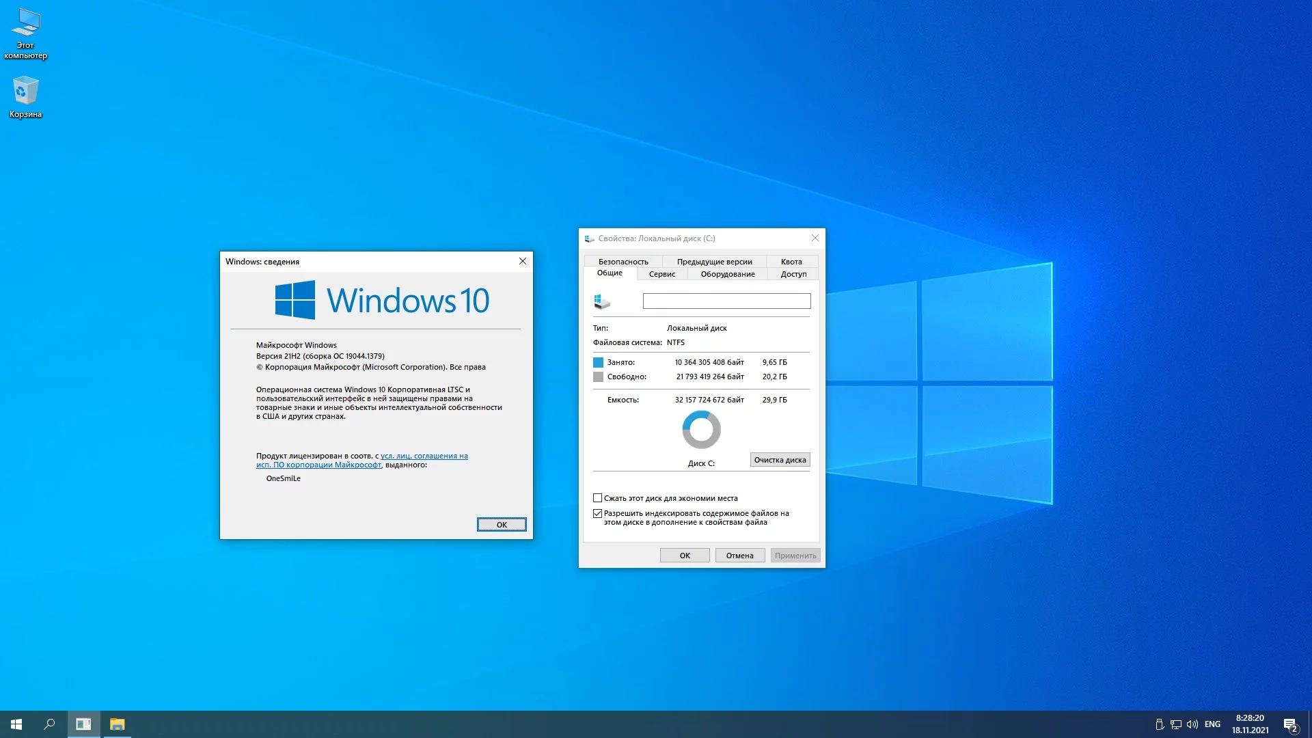
Task: Click the taskbar search magnifier icon
Action: click(49, 724)
